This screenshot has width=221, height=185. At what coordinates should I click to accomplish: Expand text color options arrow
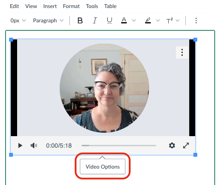[x=134, y=21]
